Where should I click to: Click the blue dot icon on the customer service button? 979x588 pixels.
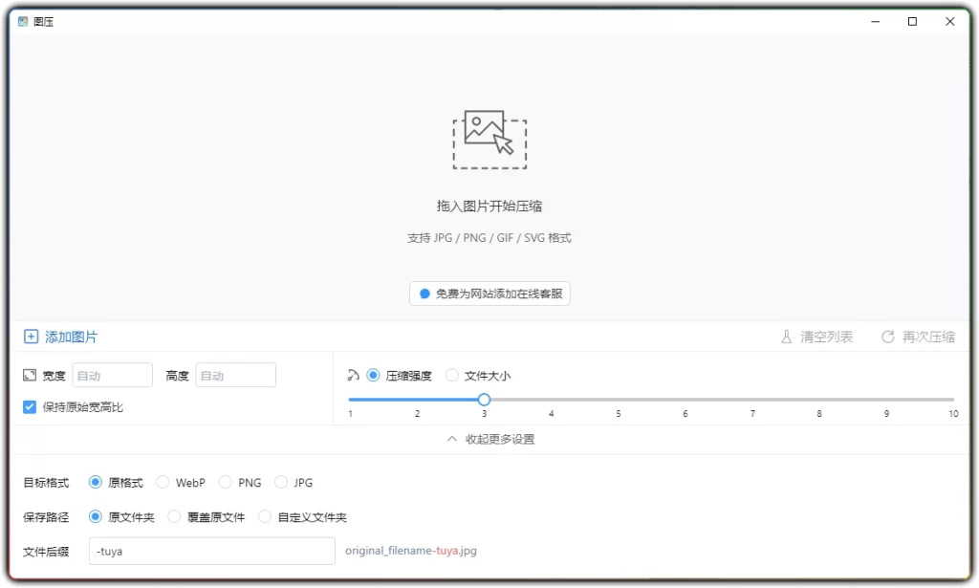[424, 294]
